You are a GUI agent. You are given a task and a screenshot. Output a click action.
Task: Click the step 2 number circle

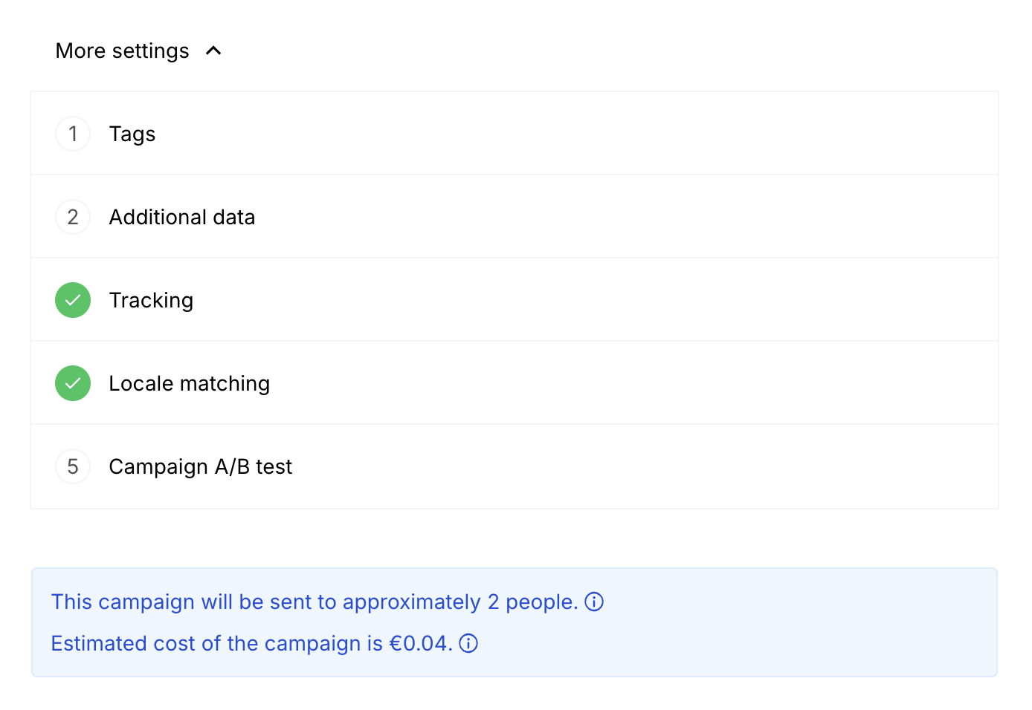click(73, 217)
